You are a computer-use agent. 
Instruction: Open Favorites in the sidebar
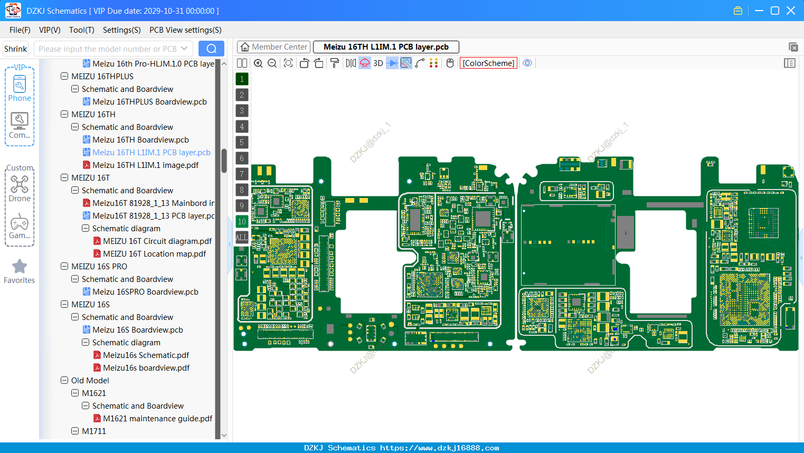[20, 271]
